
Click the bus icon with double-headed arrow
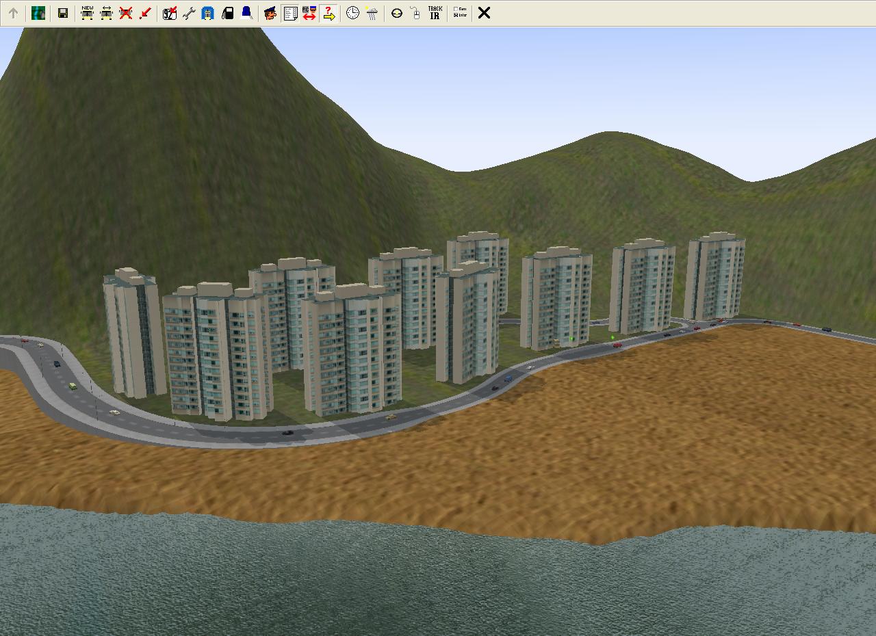pyautogui.click(x=106, y=13)
